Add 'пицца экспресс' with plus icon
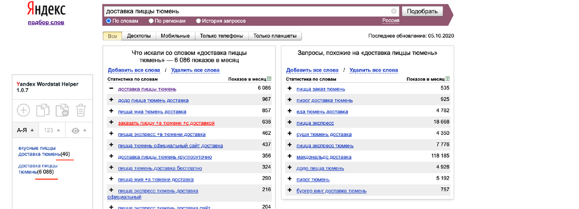Image resolution: width=579 pixels, height=209 pixels. pos(290,123)
